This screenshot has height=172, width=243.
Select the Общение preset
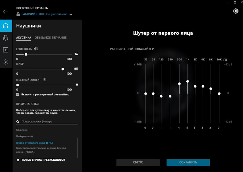point(22,130)
